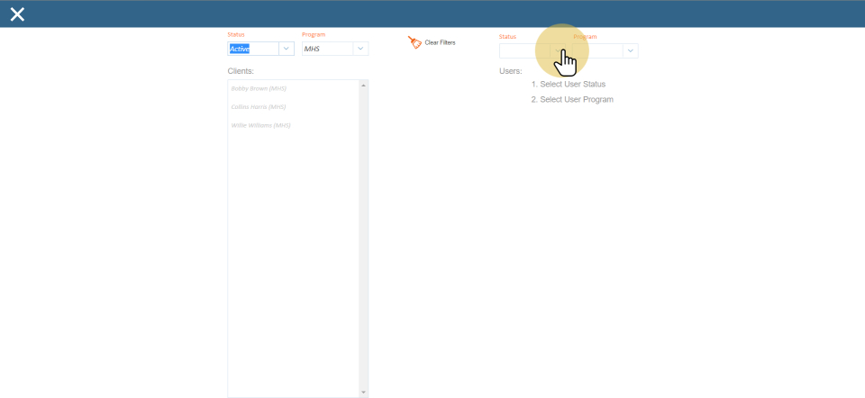Image resolution: width=865 pixels, height=398 pixels.
Task: Click the Clear Filters text label
Action: coord(440,42)
